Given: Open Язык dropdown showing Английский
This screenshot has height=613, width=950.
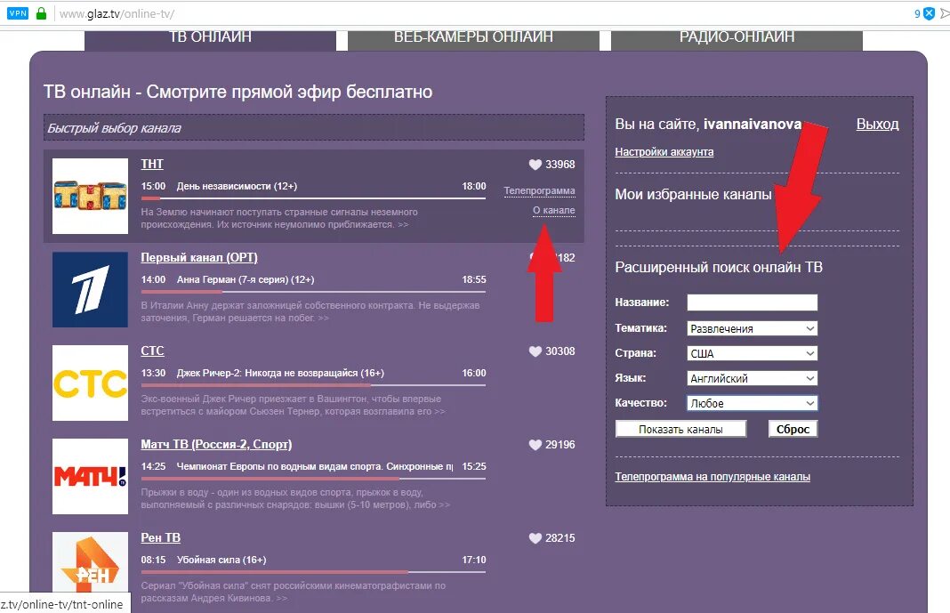Looking at the screenshot, I should point(752,378).
